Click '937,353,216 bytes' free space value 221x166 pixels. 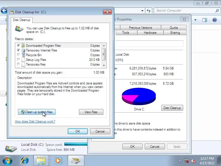144,74
